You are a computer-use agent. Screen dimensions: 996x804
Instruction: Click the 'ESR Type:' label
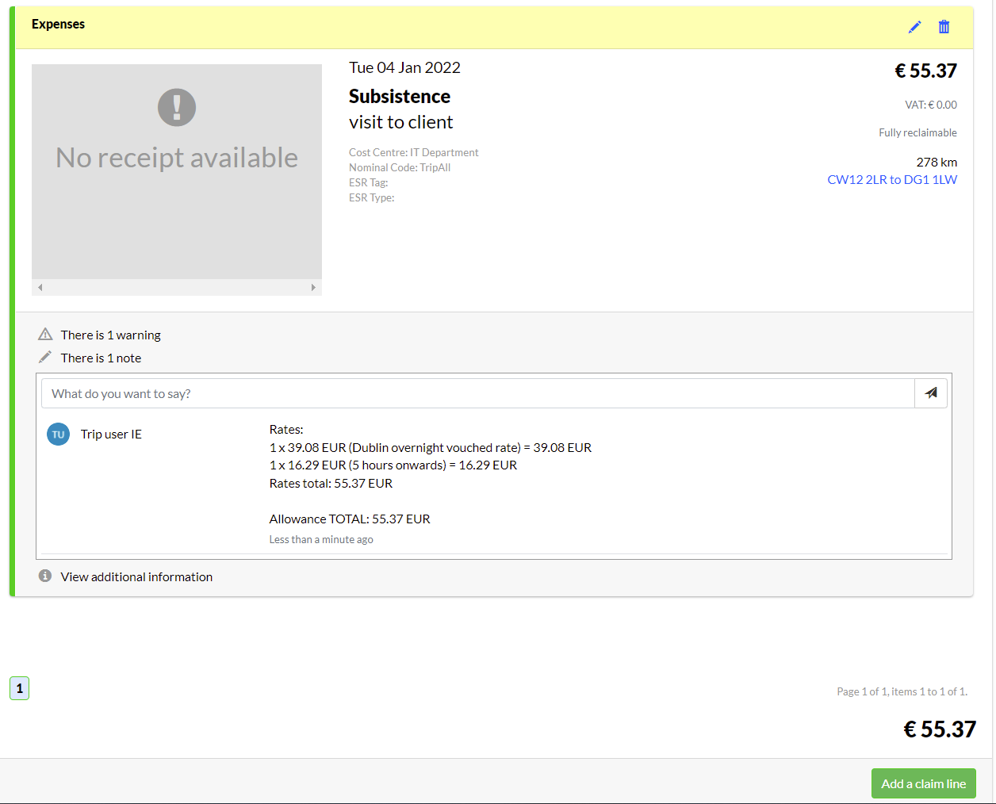[x=372, y=197]
